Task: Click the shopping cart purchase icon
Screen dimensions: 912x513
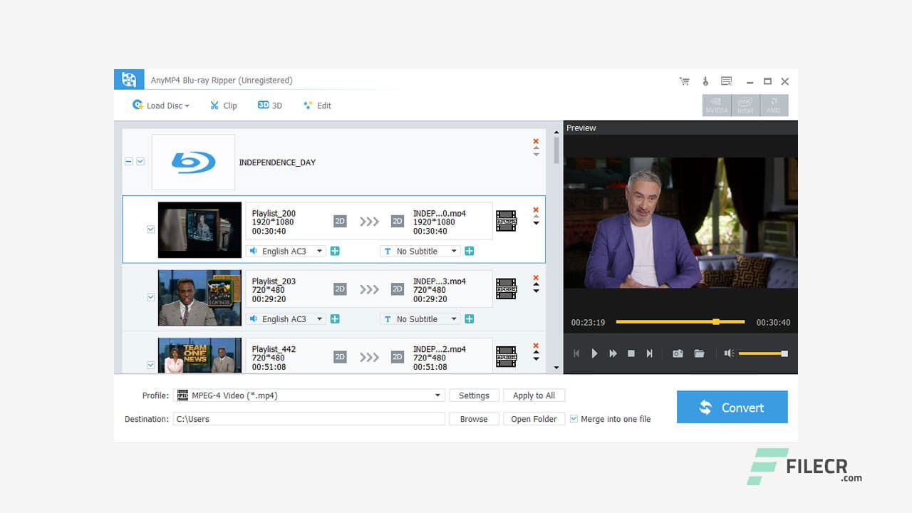Action: point(684,81)
